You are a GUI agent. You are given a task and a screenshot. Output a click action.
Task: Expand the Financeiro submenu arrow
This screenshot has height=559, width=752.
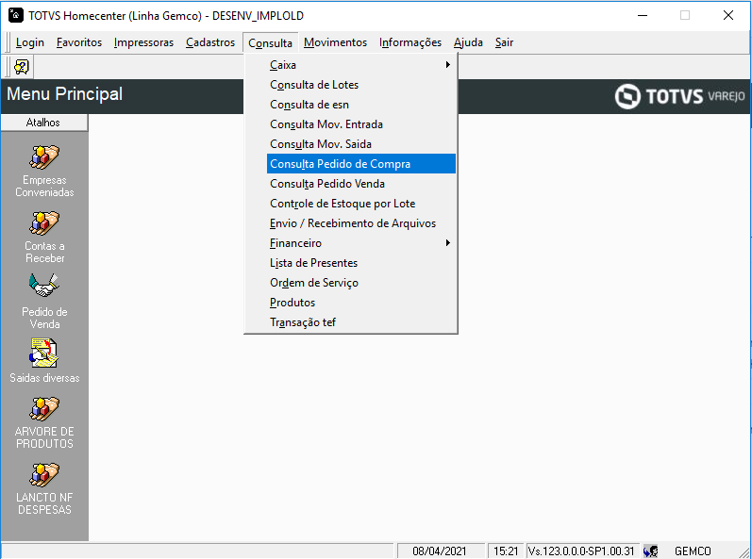coord(447,243)
